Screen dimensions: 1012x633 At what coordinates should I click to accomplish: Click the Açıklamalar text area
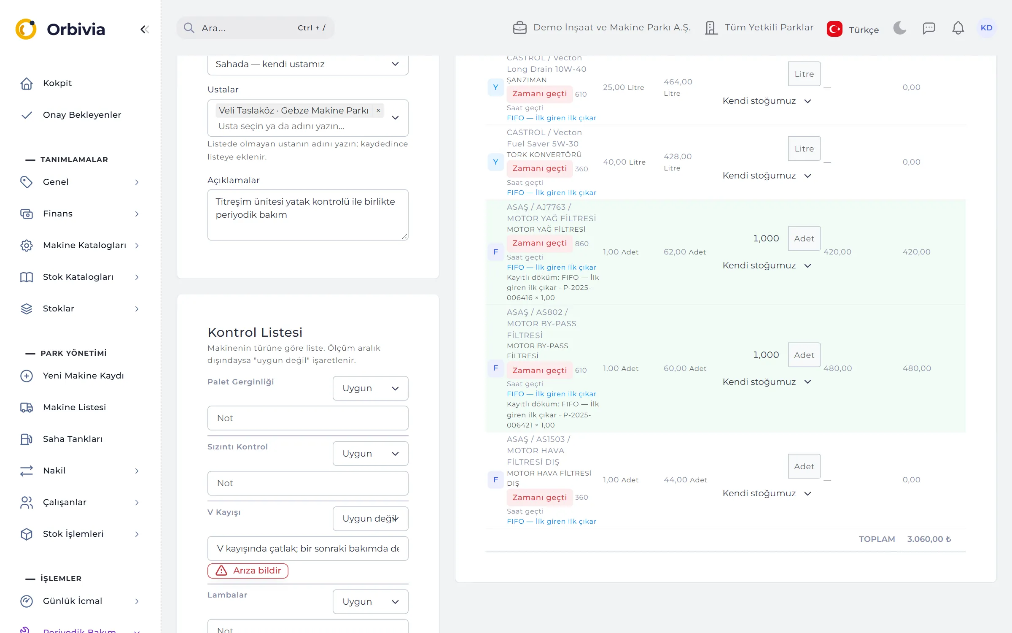pos(308,215)
